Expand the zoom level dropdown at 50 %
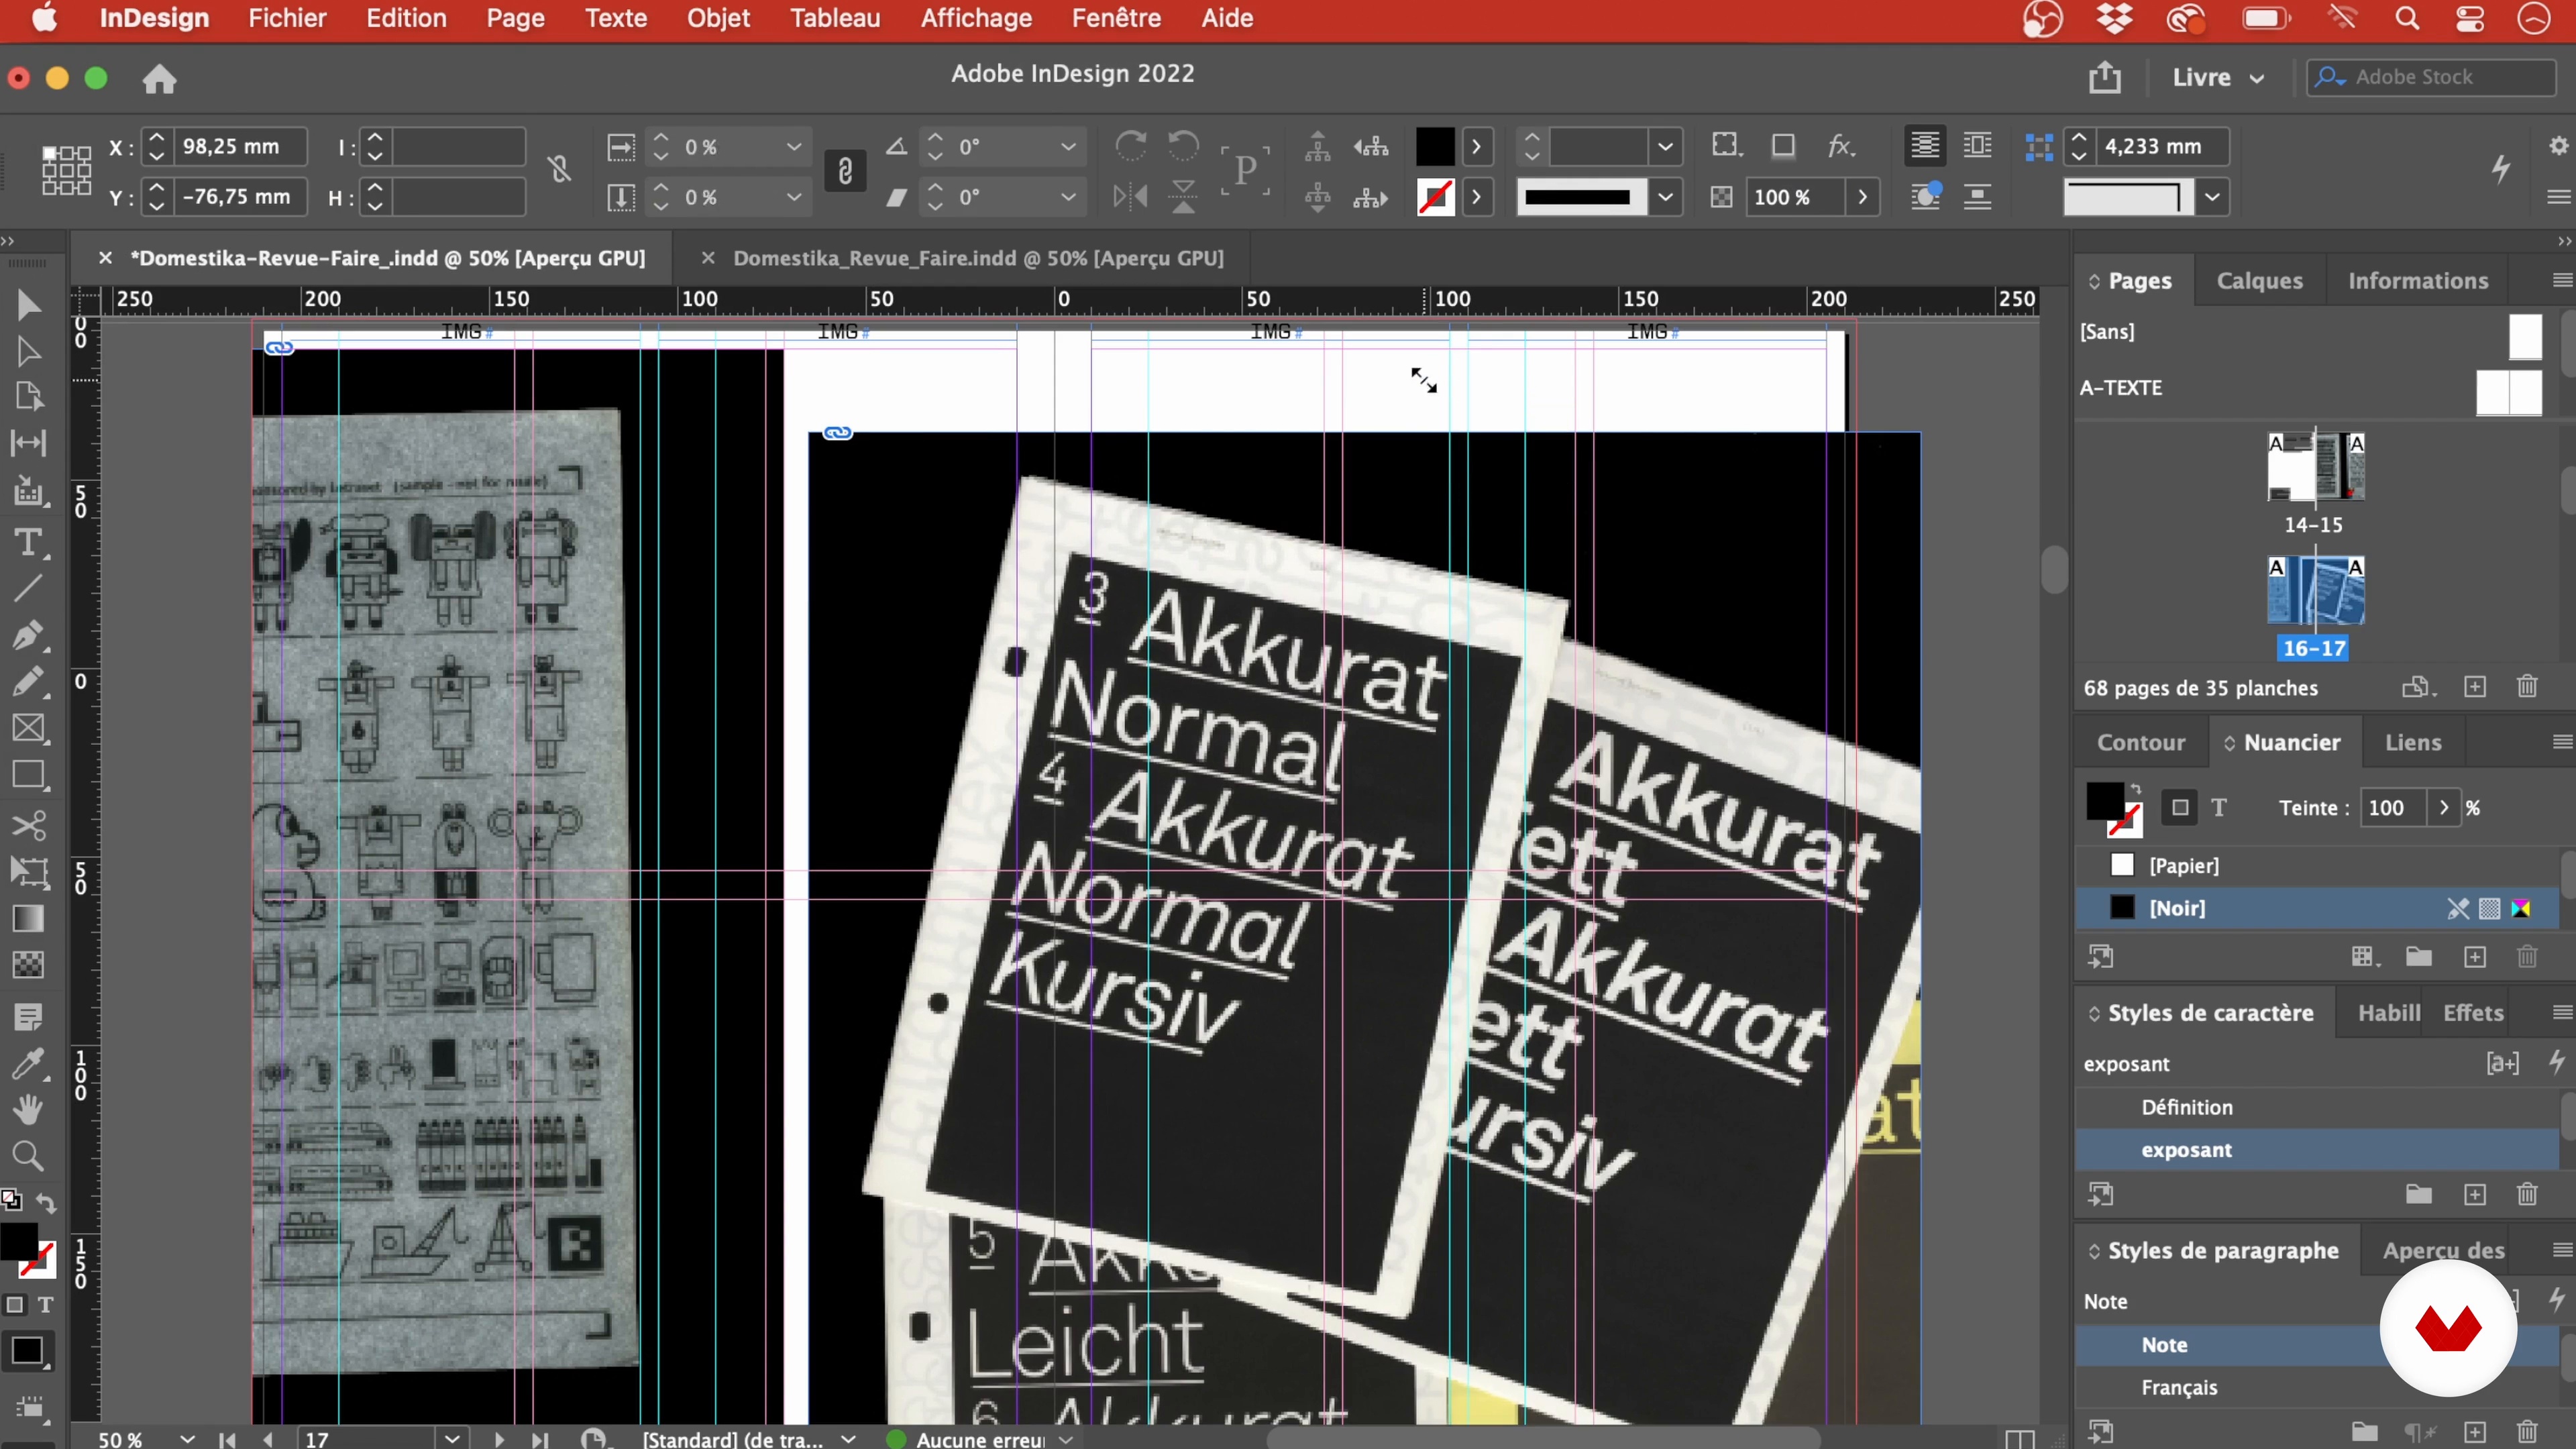 pos(187,1439)
